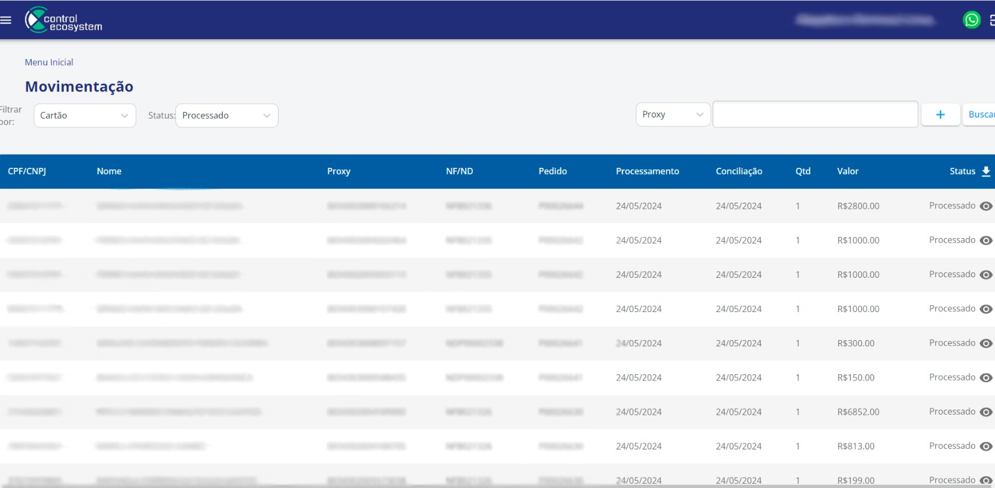
Task: Open the Cartão filter dropdown
Action: click(x=85, y=116)
